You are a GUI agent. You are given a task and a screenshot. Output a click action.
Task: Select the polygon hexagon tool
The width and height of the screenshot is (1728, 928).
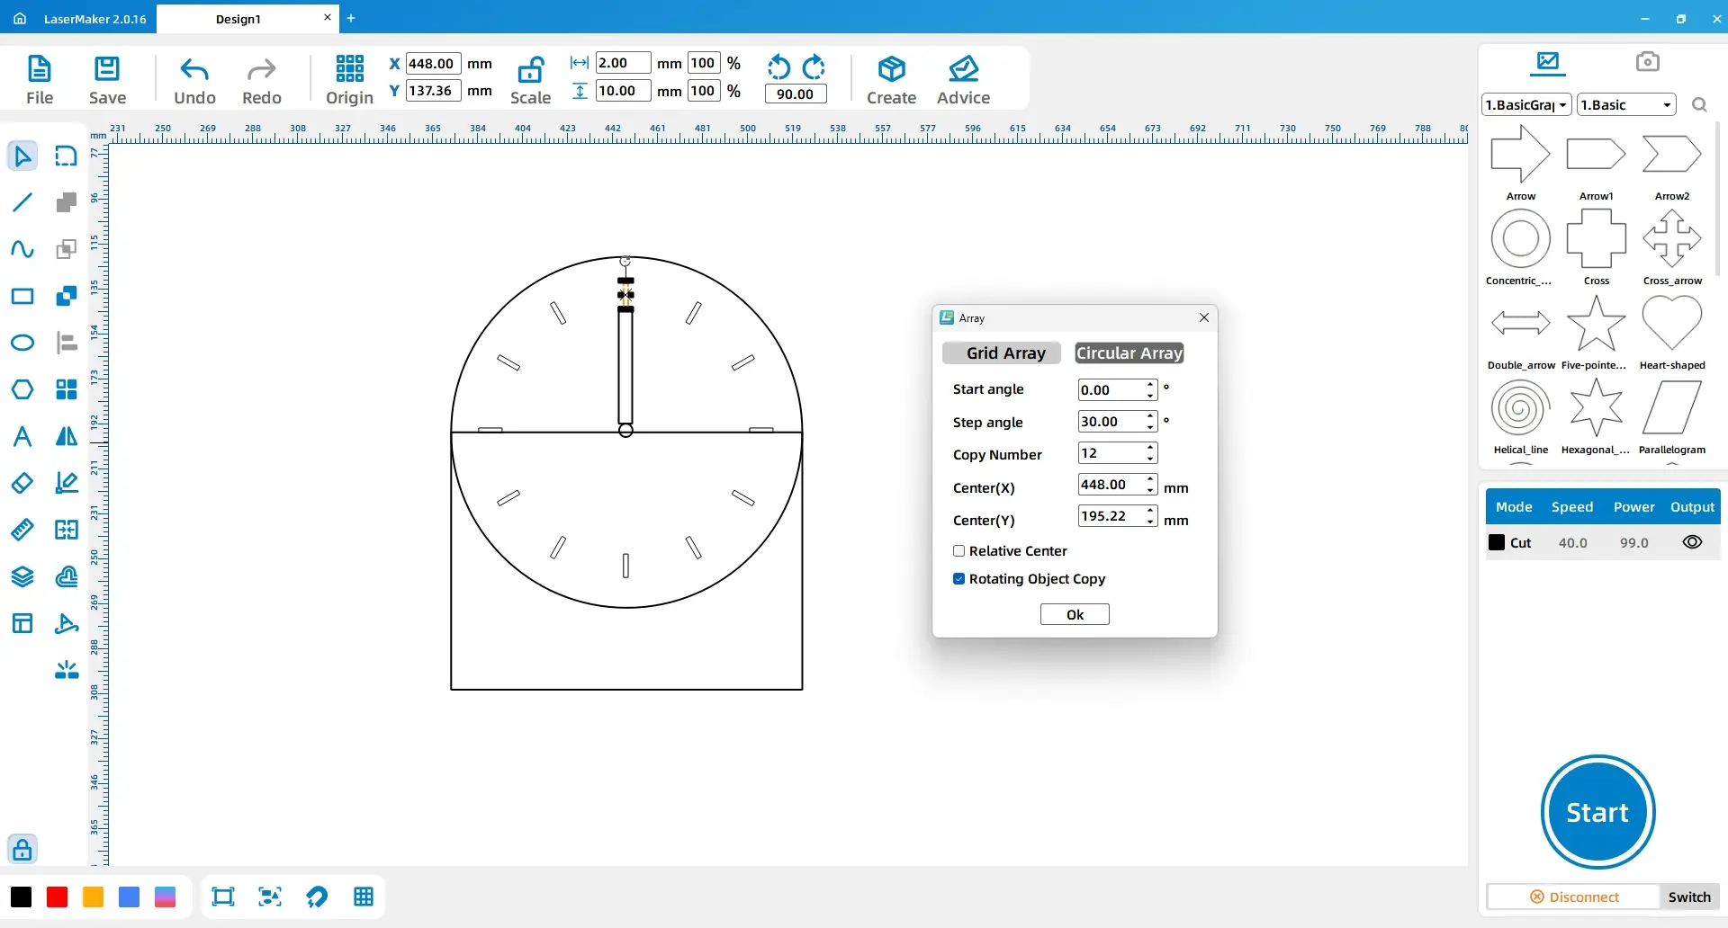22,389
